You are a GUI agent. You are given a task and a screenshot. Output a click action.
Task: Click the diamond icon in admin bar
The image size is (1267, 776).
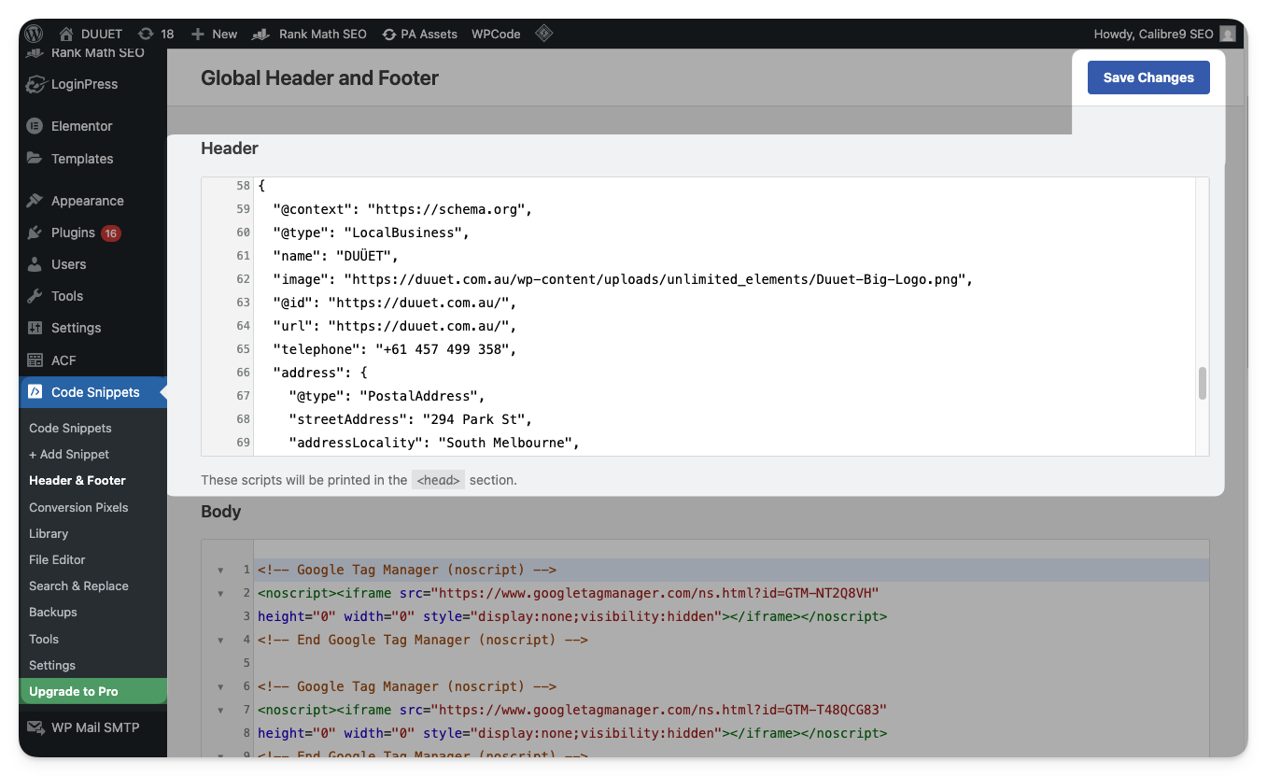[543, 34]
